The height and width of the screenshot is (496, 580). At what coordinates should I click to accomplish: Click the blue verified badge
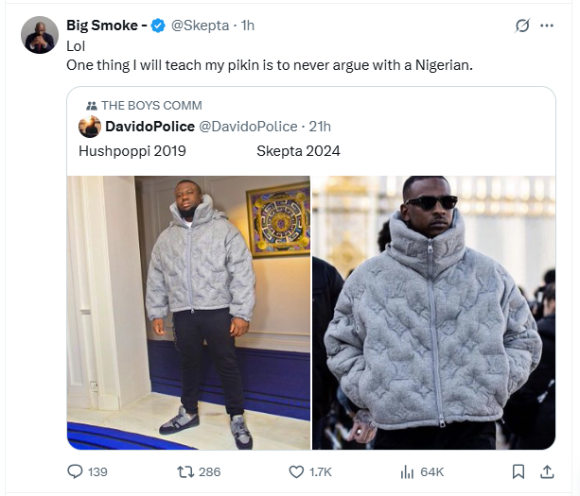click(158, 26)
